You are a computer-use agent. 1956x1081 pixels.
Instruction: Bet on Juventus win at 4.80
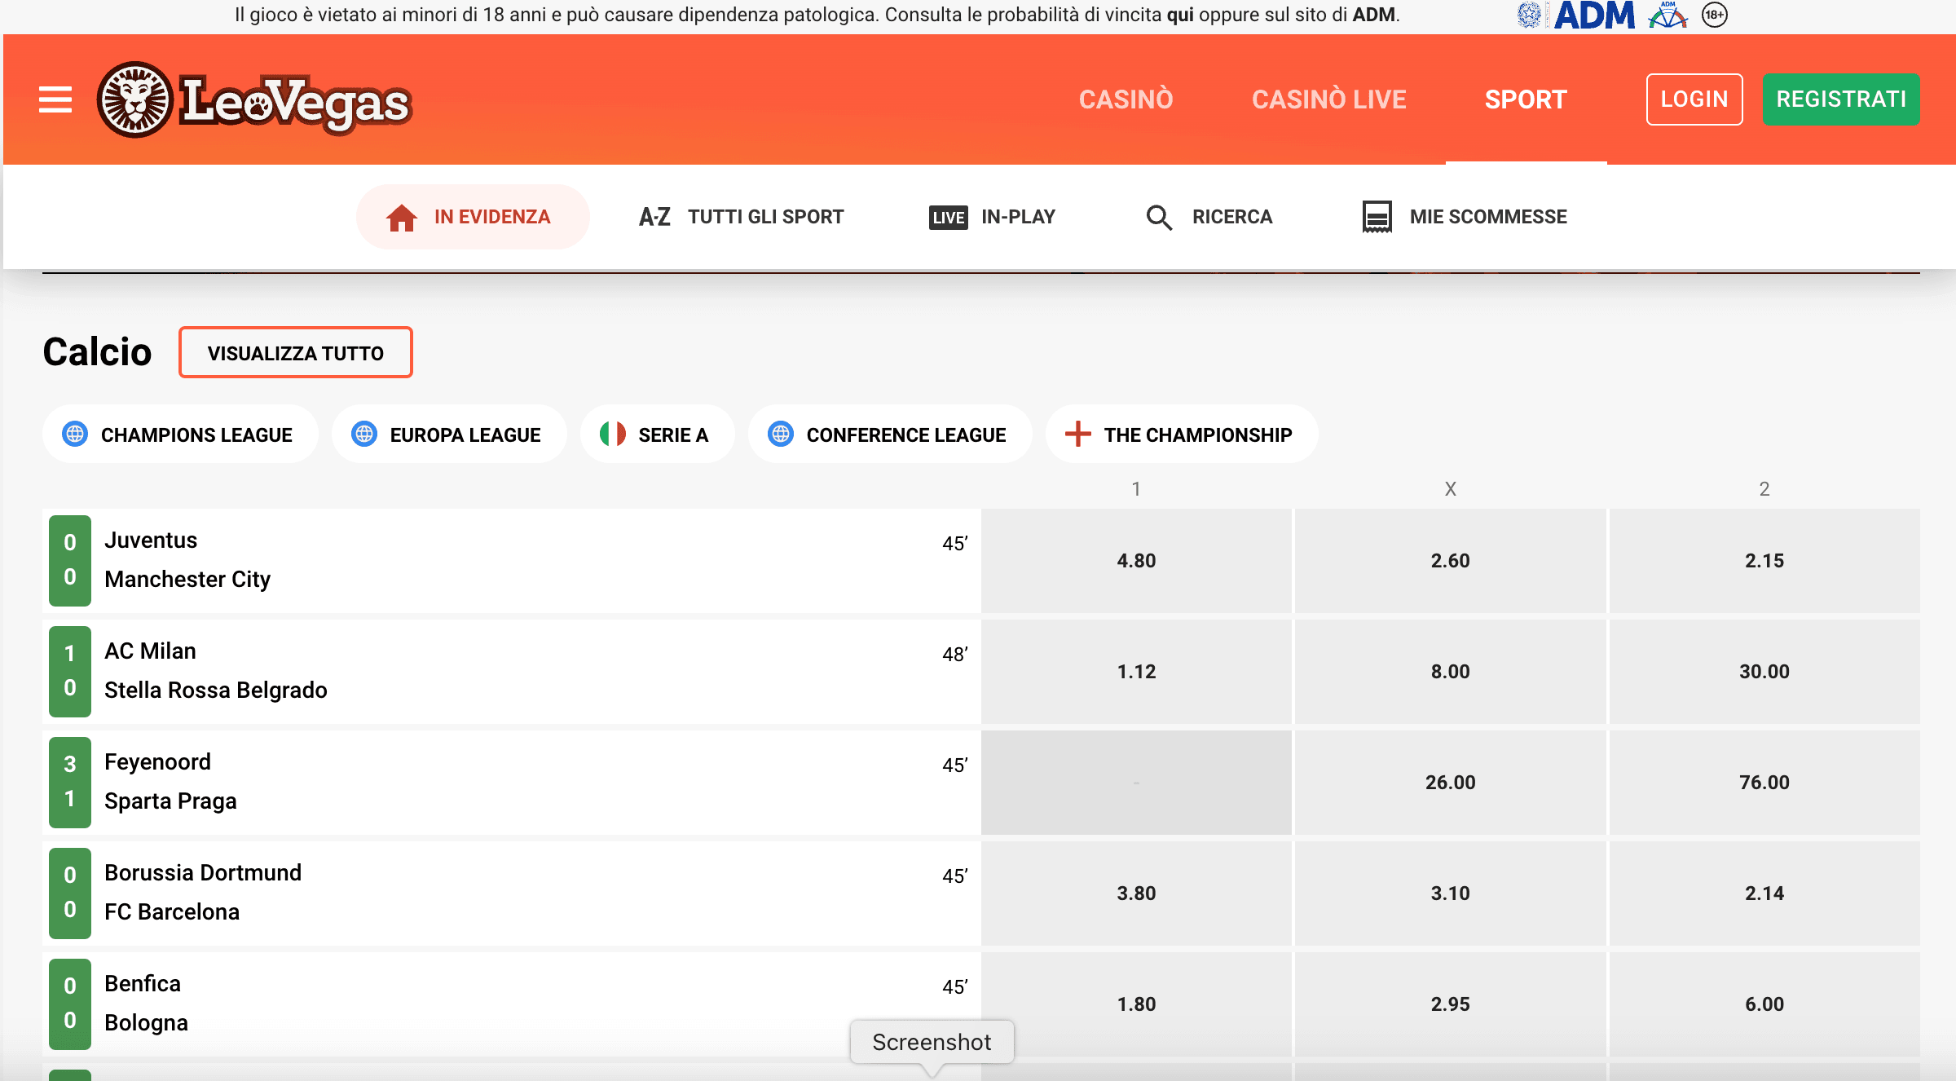pyautogui.click(x=1136, y=561)
